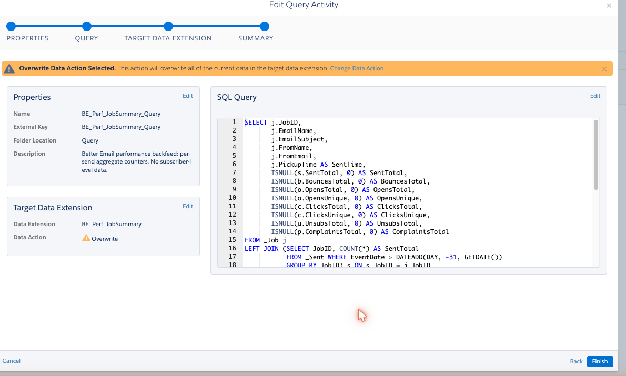626x376 pixels.
Task: Click SQL line 7 ISNULL SentTotal
Action: point(339,173)
